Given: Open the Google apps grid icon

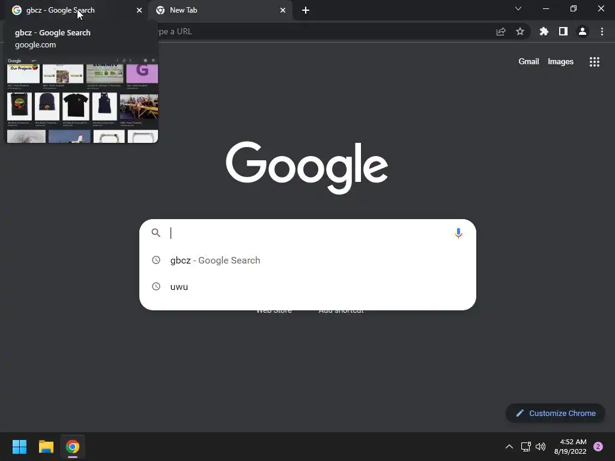Looking at the screenshot, I should (595, 62).
